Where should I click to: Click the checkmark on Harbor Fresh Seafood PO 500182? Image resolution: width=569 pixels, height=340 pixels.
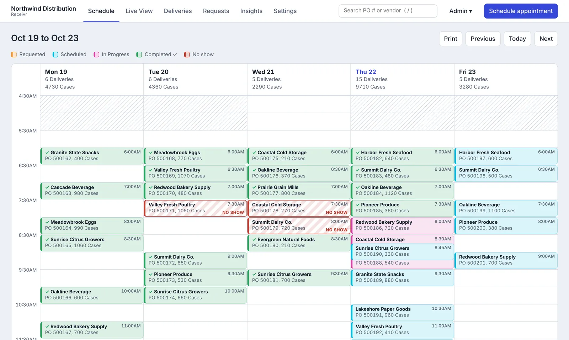click(358, 153)
